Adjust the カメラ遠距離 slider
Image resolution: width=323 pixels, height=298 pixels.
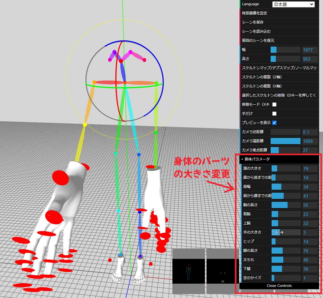pyautogui.click(x=286, y=141)
